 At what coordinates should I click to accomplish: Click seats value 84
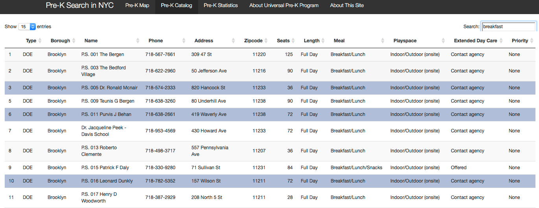[290, 168]
